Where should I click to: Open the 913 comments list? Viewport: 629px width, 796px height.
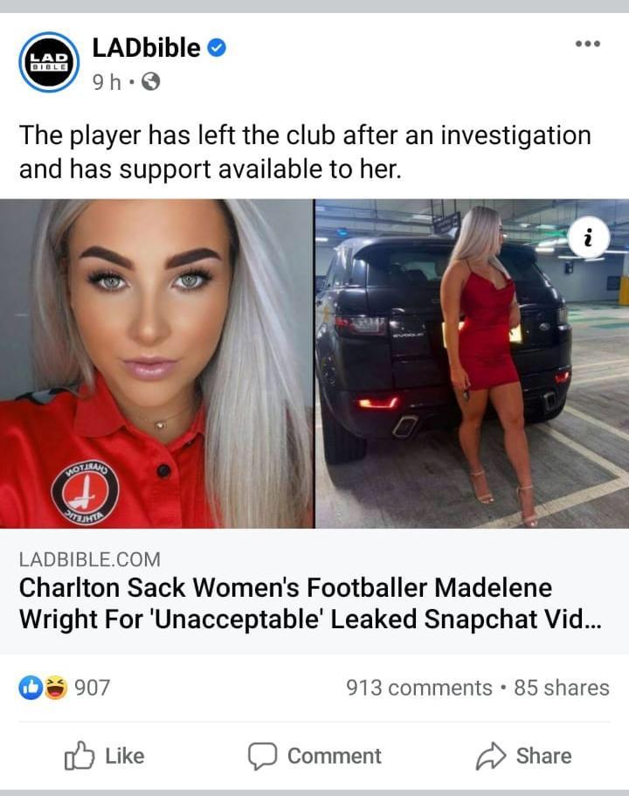click(419, 688)
